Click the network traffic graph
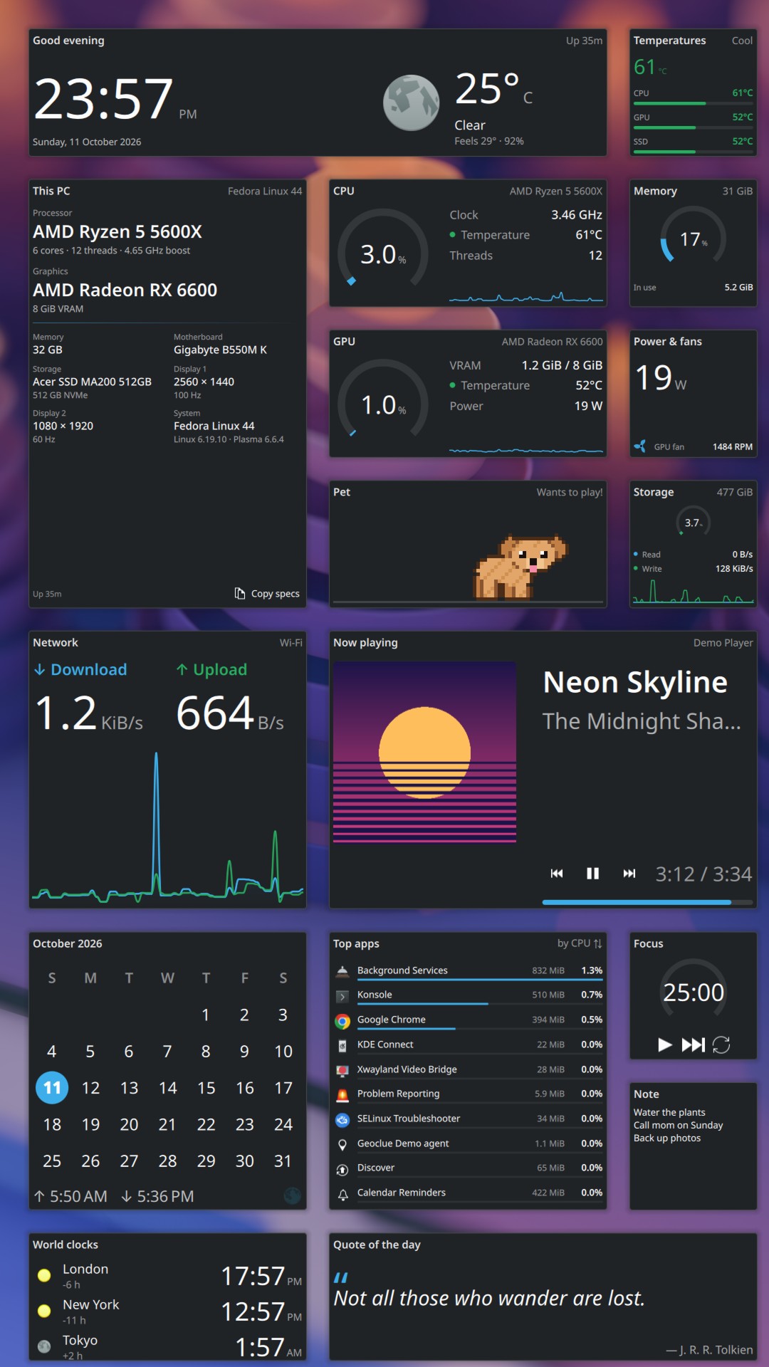This screenshot has width=769, height=1367. [x=167, y=826]
